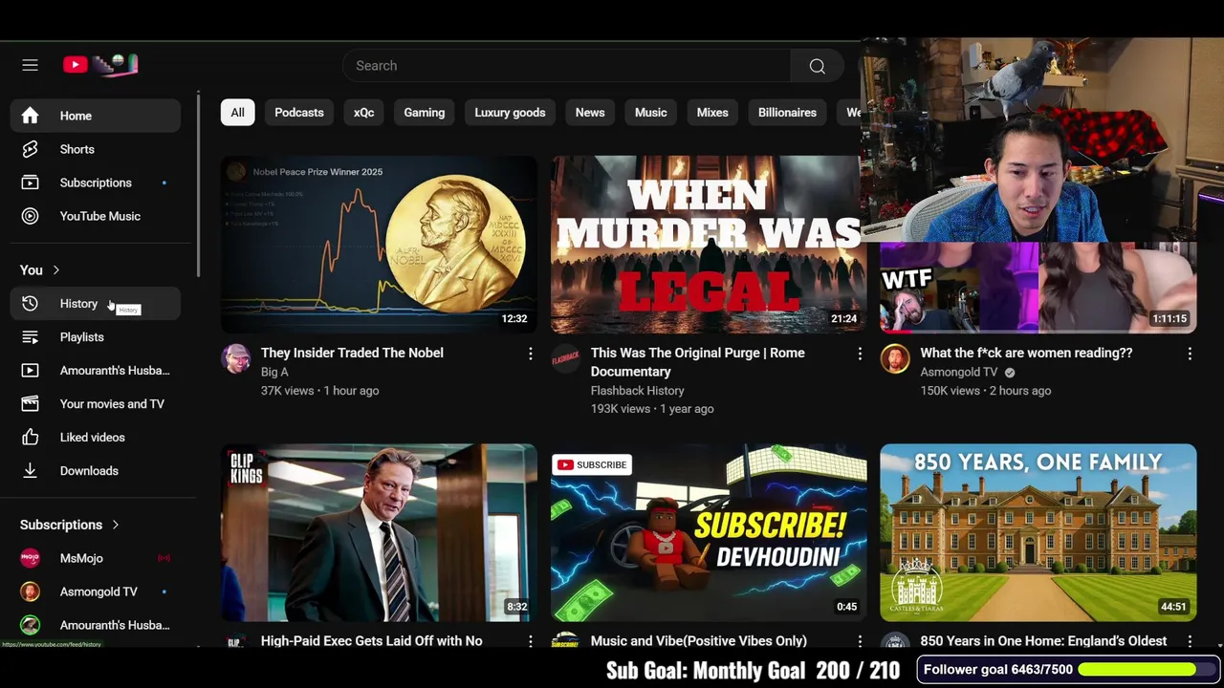Select the Podcasts filter chip
The width and height of the screenshot is (1224, 688).
[x=299, y=113]
